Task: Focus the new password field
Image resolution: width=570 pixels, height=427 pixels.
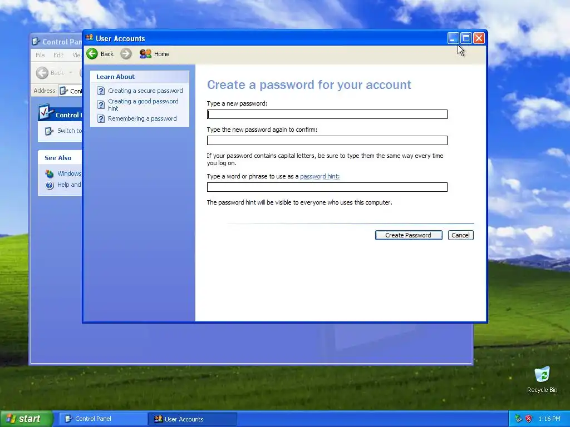Action: pos(327,115)
